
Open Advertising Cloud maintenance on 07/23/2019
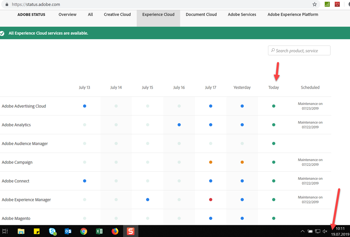point(310,106)
